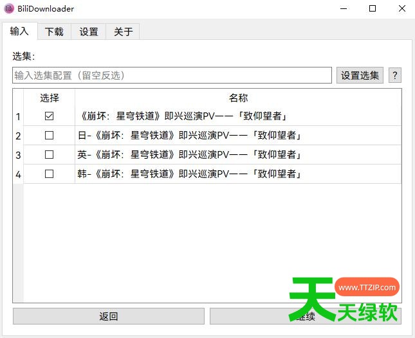Screen dimensions: 415x338
Task: Check the box for the 日- version row
Action: coord(50,136)
